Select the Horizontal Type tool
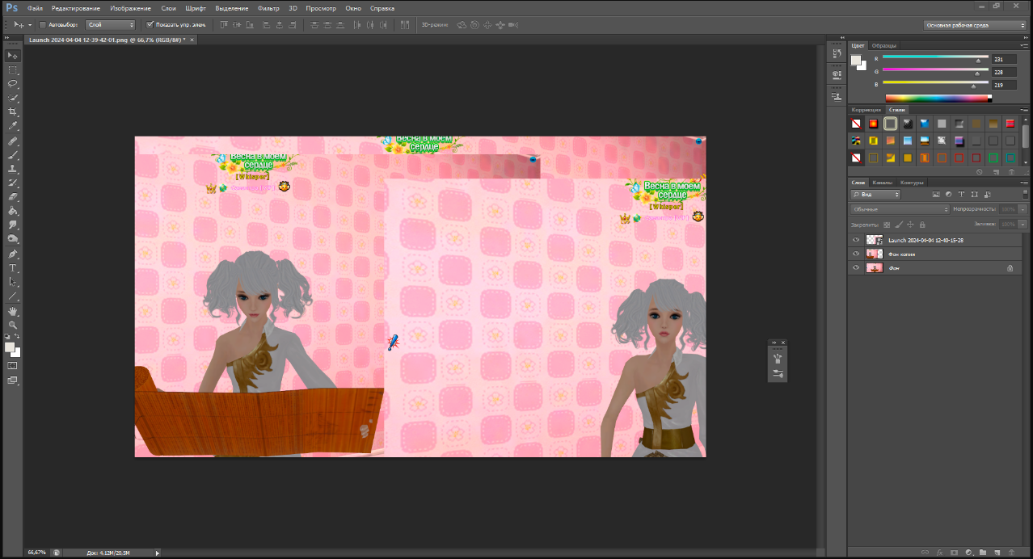 click(x=13, y=267)
